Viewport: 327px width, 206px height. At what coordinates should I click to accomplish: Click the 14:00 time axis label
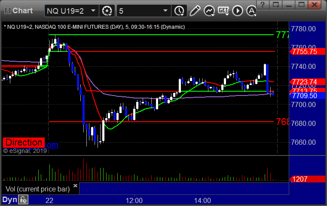(202, 201)
